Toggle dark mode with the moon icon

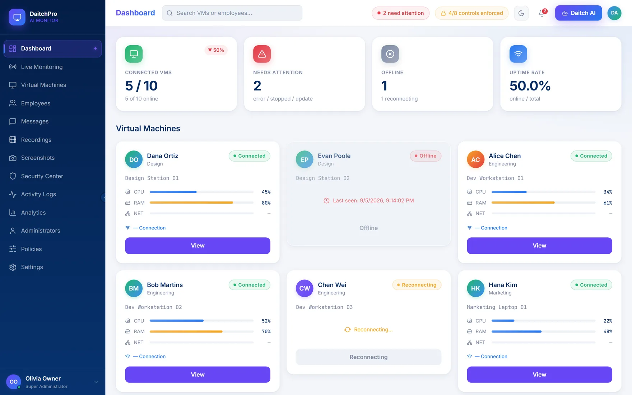(521, 13)
